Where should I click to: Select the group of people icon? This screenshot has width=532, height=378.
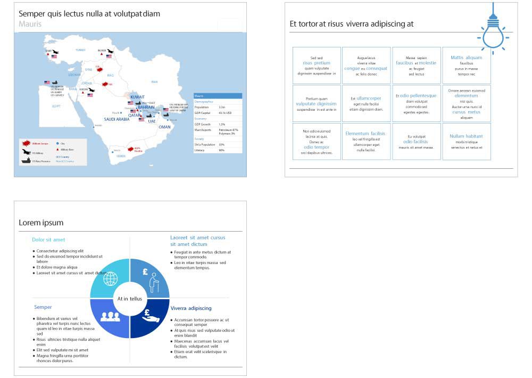pos(110,317)
